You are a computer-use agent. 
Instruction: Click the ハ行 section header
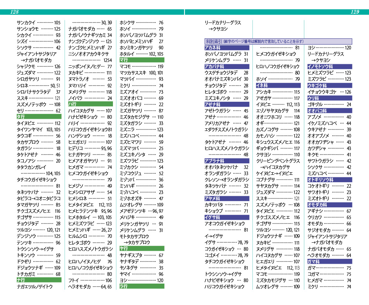90,104
